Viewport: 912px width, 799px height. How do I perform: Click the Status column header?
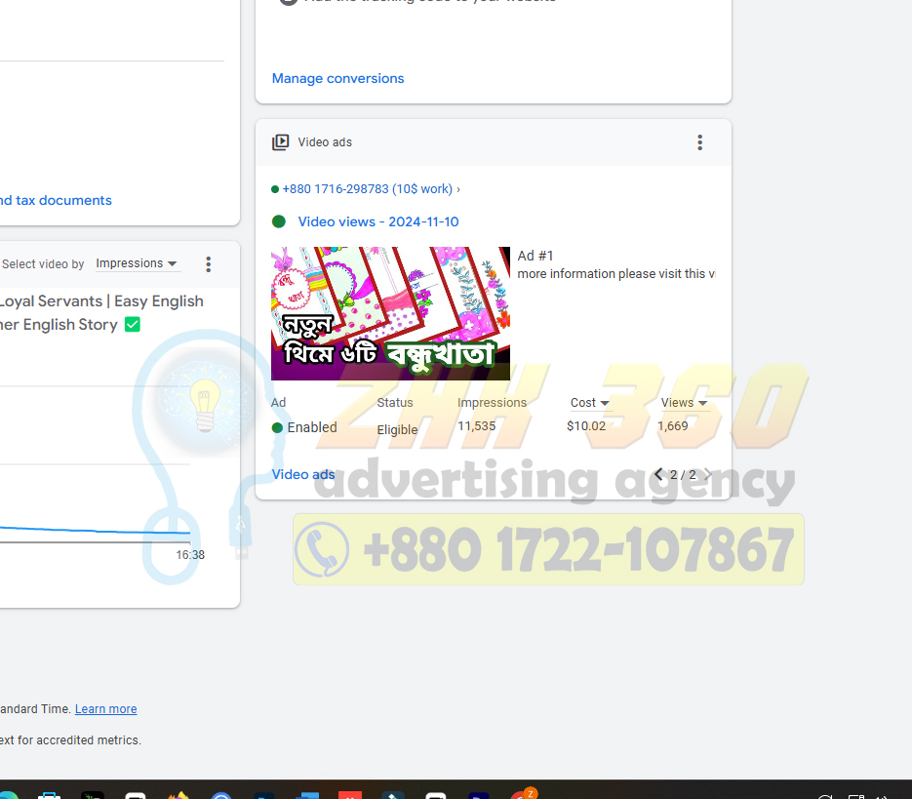395,403
